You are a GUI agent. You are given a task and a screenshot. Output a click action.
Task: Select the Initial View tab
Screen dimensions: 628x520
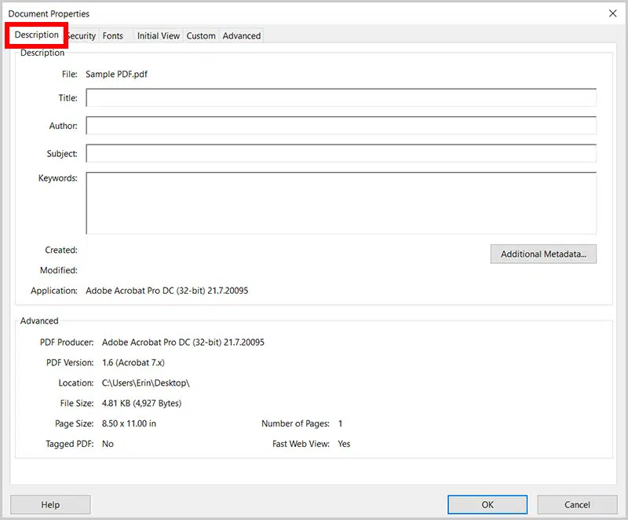[158, 35]
